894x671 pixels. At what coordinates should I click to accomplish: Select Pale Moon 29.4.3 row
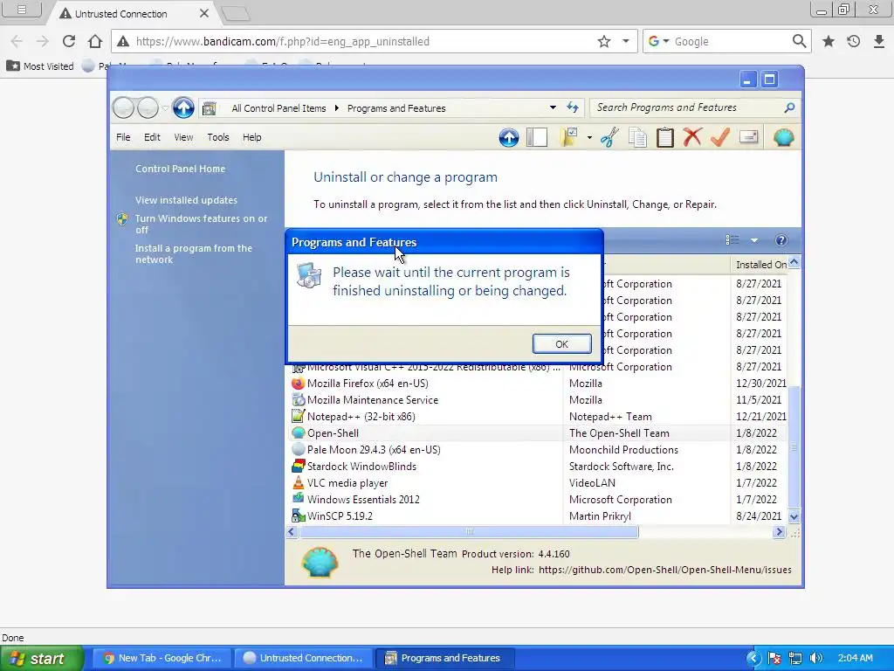[539, 450]
